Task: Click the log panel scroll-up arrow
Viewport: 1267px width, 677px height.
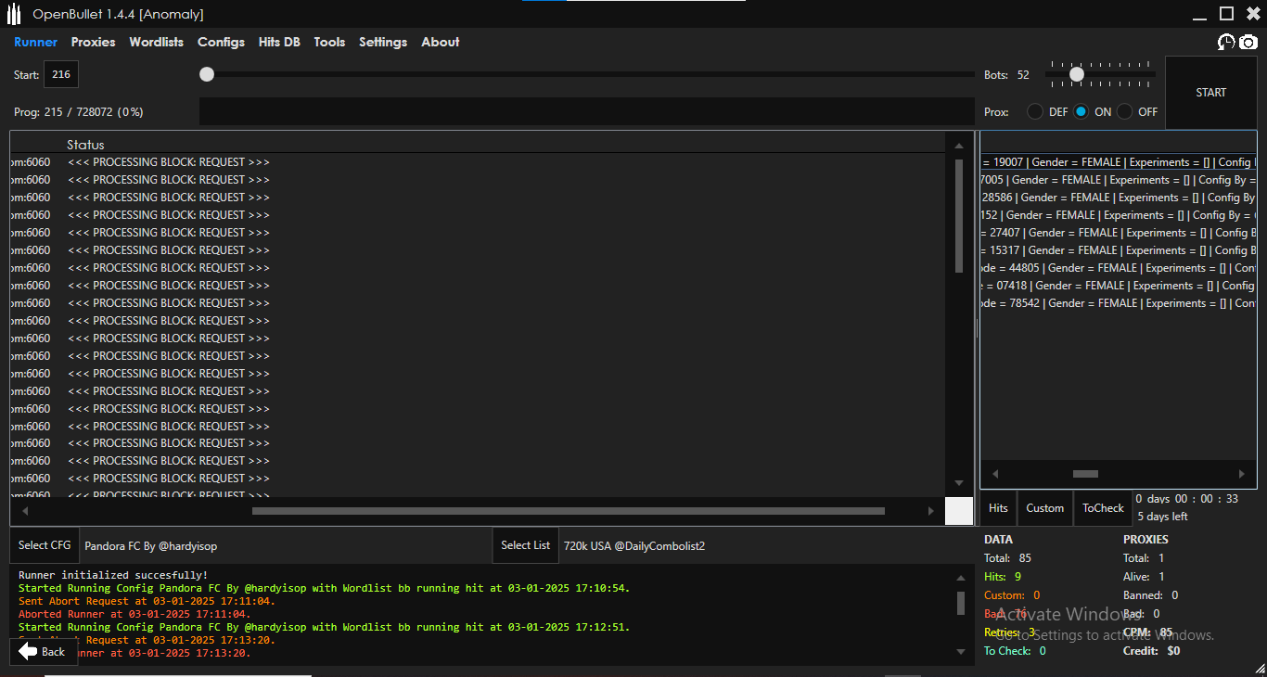Action: tap(961, 578)
